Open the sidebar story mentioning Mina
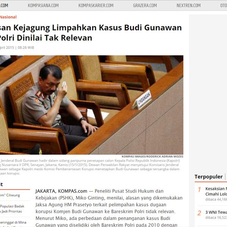 click(x=13, y=223)
